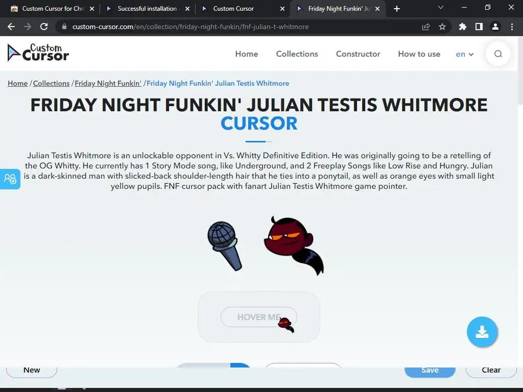Screen dimensions: 523x392
Task: Open the Constructor navigation menu item
Action: (x=358, y=54)
